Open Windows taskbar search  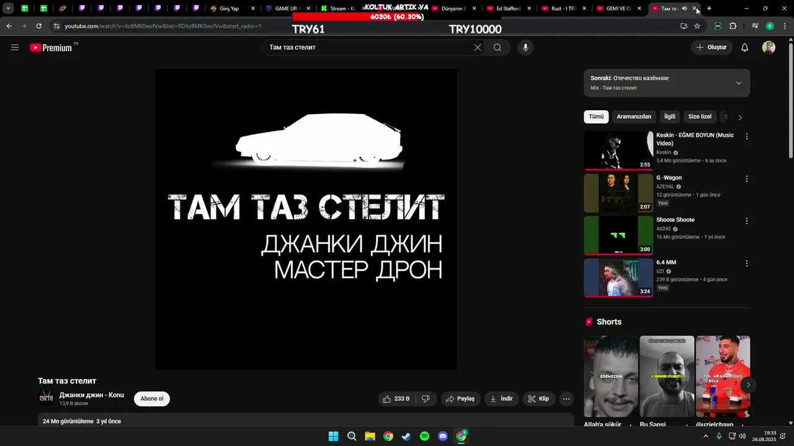(x=352, y=436)
